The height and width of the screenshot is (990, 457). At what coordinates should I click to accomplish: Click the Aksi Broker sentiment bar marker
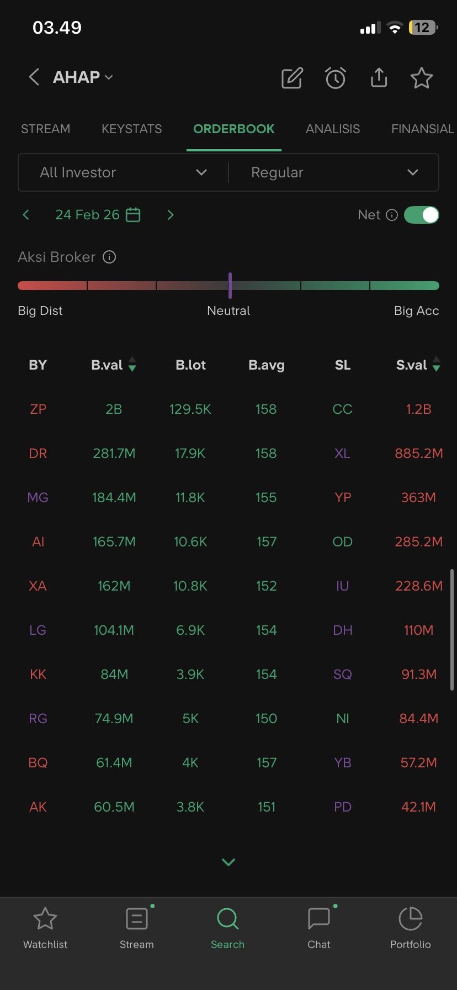coord(230,286)
